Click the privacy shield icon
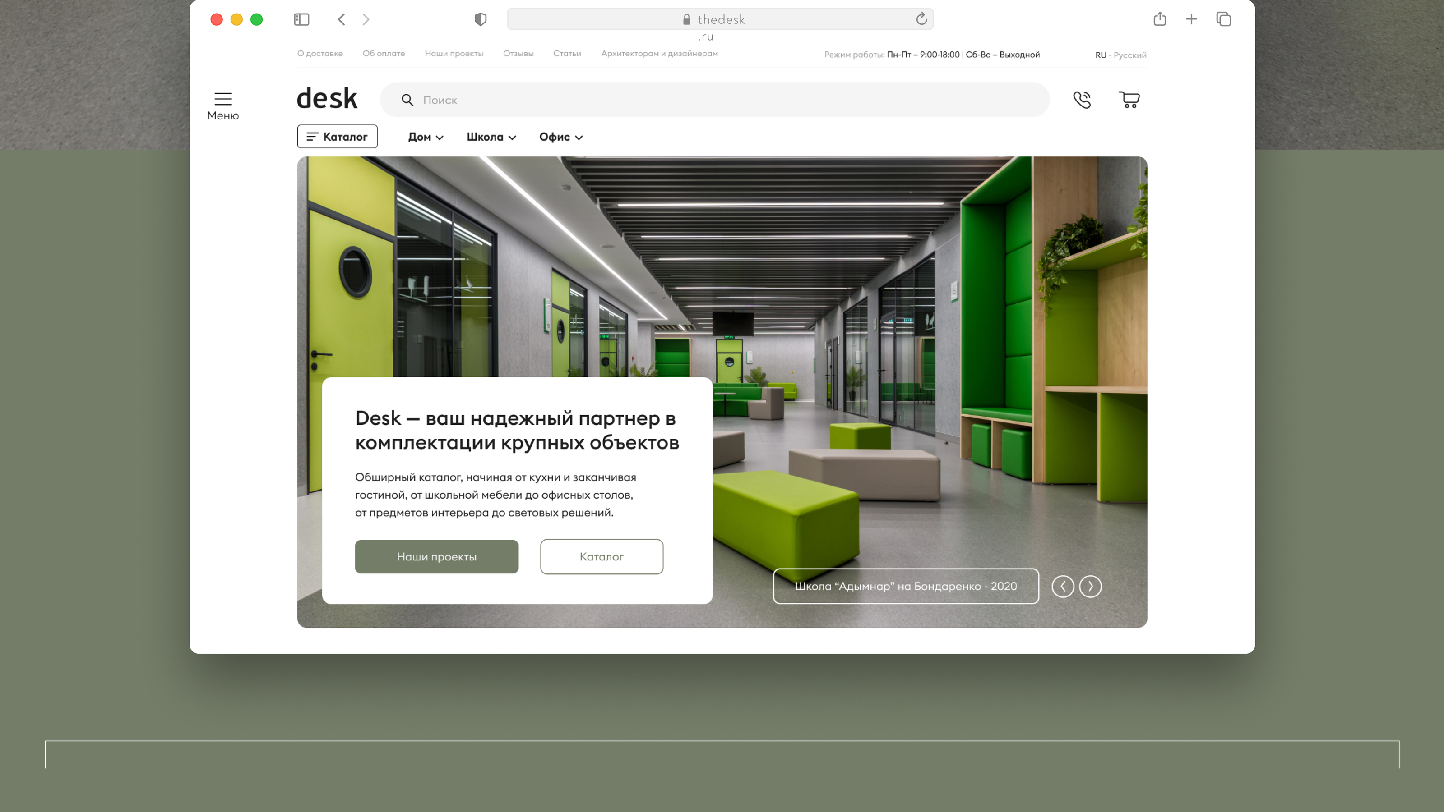 480,19
